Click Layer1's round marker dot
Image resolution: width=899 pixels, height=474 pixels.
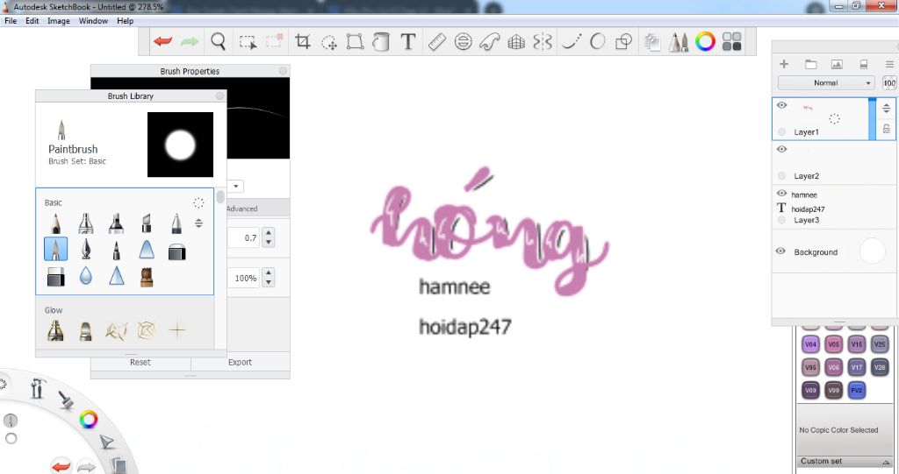point(781,132)
